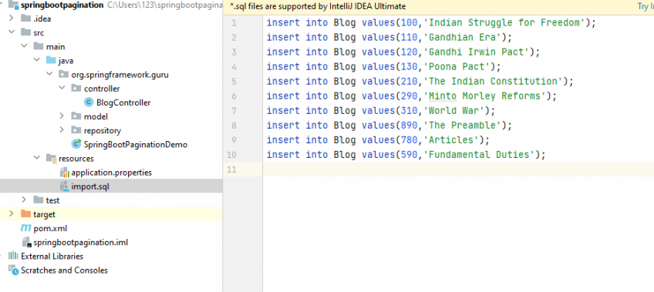Place cursor on empty line 11
The image size is (654, 292).
click(x=458, y=169)
